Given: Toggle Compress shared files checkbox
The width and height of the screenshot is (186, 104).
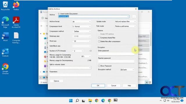Looking at the screenshot, I should (x=99, y=38).
